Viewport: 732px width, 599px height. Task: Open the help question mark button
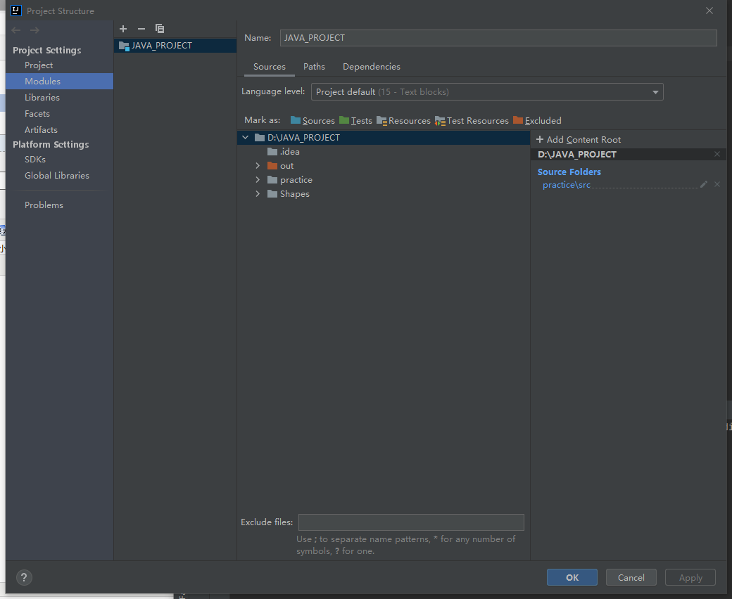(x=24, y=578)
